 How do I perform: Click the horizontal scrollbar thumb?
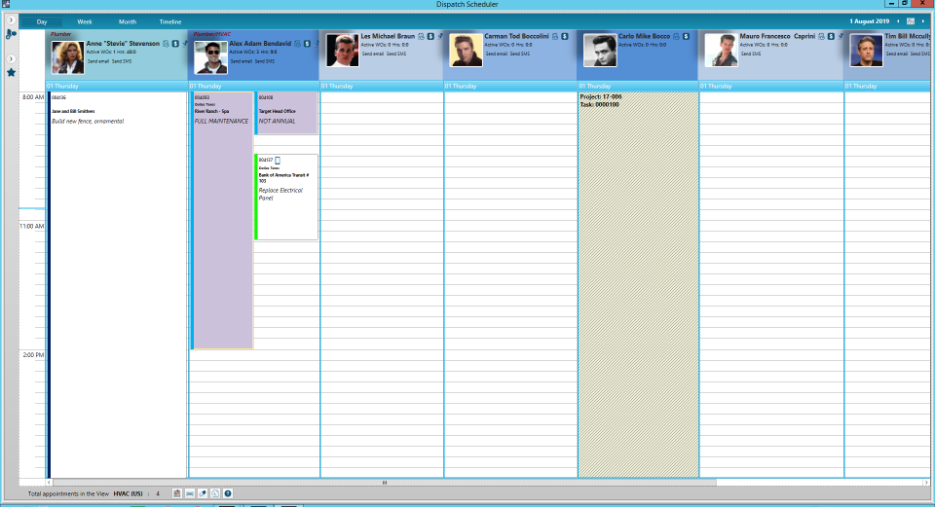385,483
